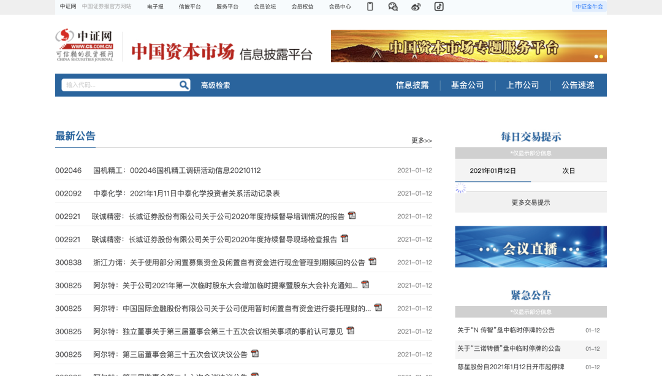
Task: Open 电子报 in the top bar
Action: tap(155, 7)
